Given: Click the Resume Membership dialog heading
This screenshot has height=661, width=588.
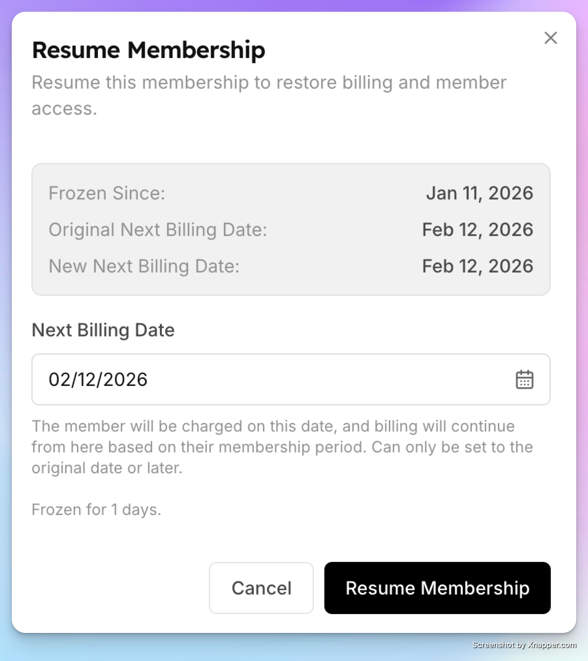Looking at the screenshot, I should click(x=148, y=50).
